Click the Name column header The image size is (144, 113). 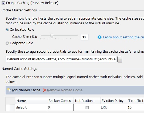[x=31, y=101]
